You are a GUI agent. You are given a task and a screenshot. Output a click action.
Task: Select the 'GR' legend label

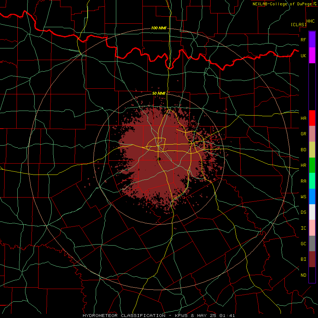(x=303, y=134)
